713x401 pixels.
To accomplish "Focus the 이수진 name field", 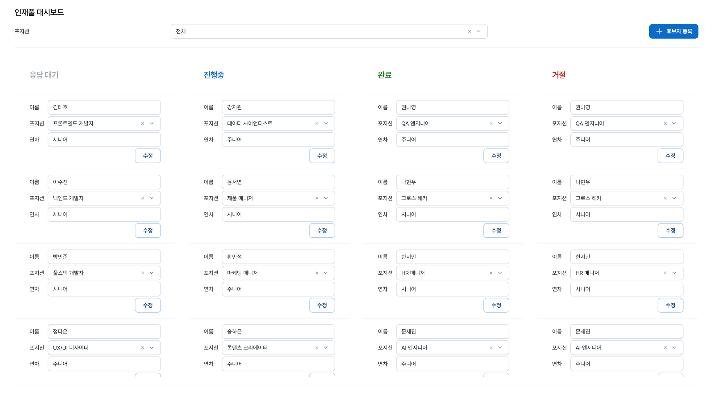I will (x=104, y=182).
